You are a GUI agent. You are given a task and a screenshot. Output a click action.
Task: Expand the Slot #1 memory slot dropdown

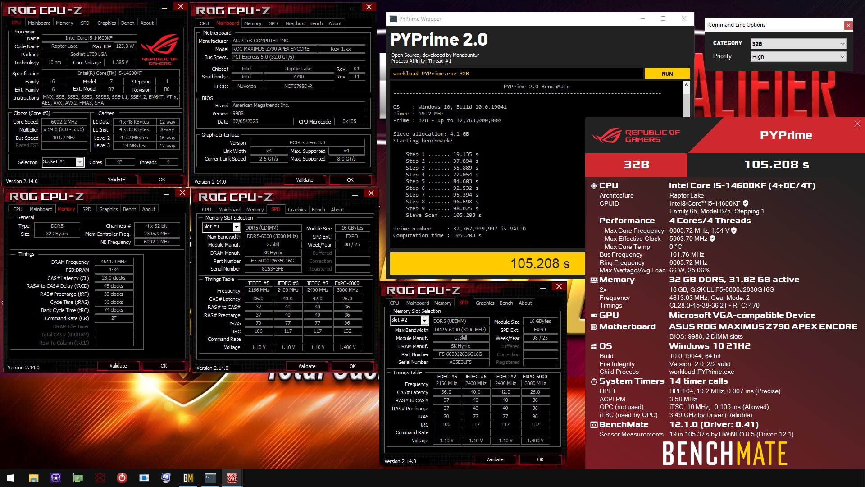237,227
